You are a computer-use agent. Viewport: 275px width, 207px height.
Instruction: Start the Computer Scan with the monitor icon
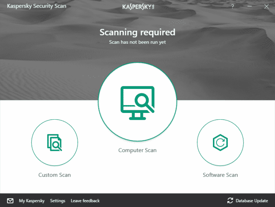[137, 102]
